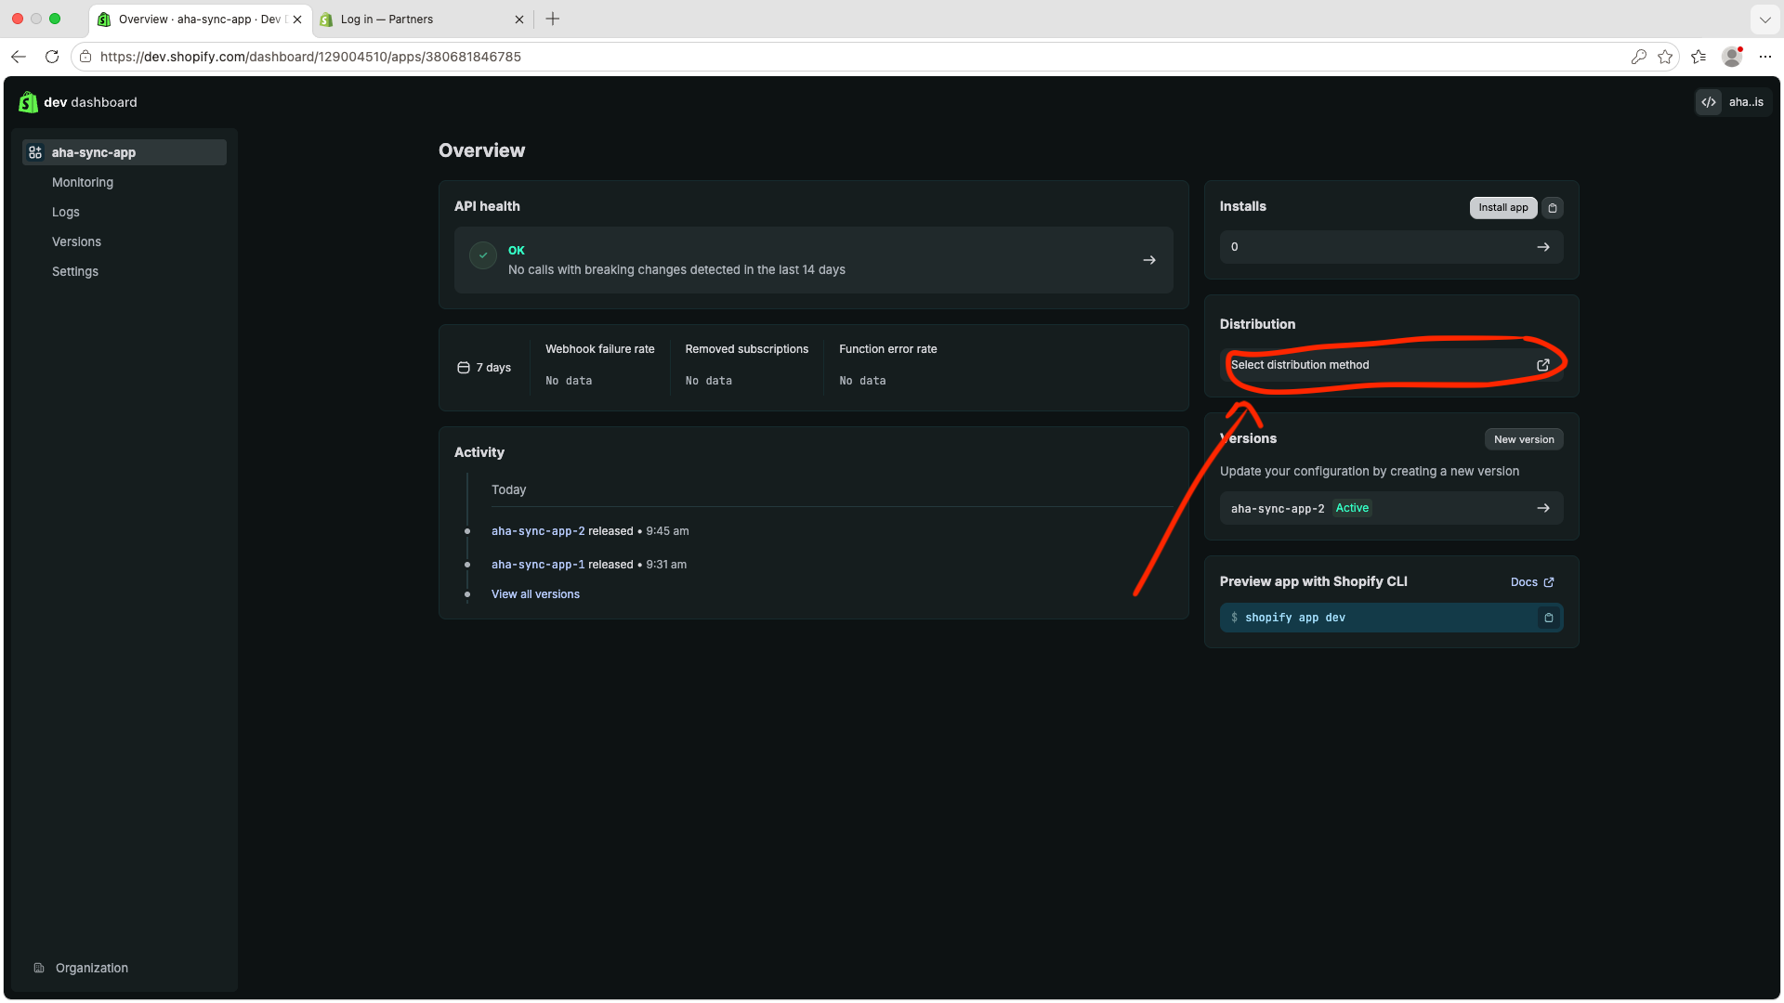Copy install link icon next to Install app

[1552, 208]
